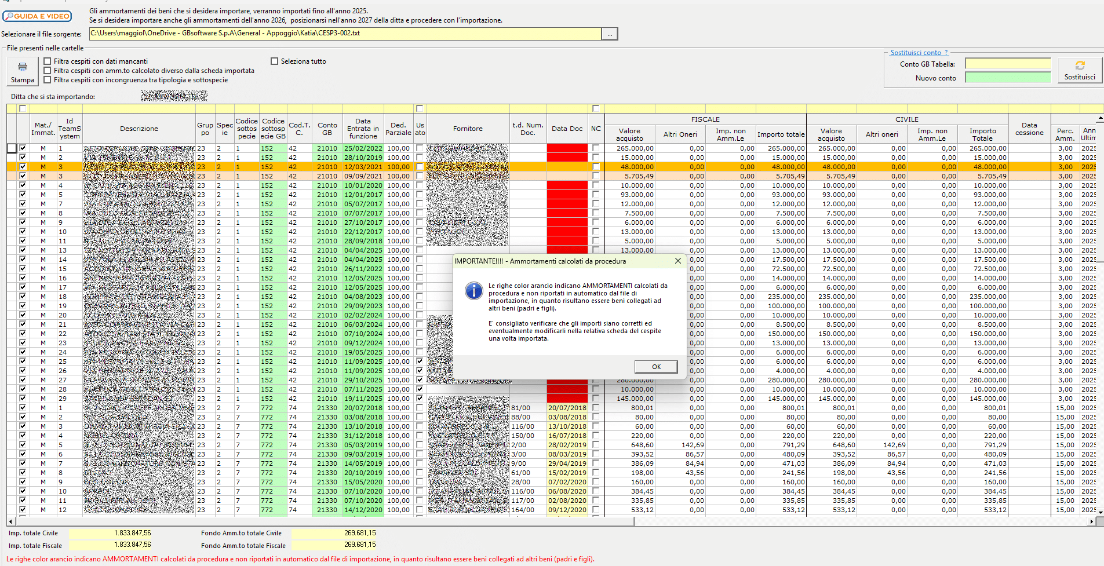The width and height of the screenshot is (1104, 566).
Task: Click the 'Data Doc' column header
Action: coord(567,129)
